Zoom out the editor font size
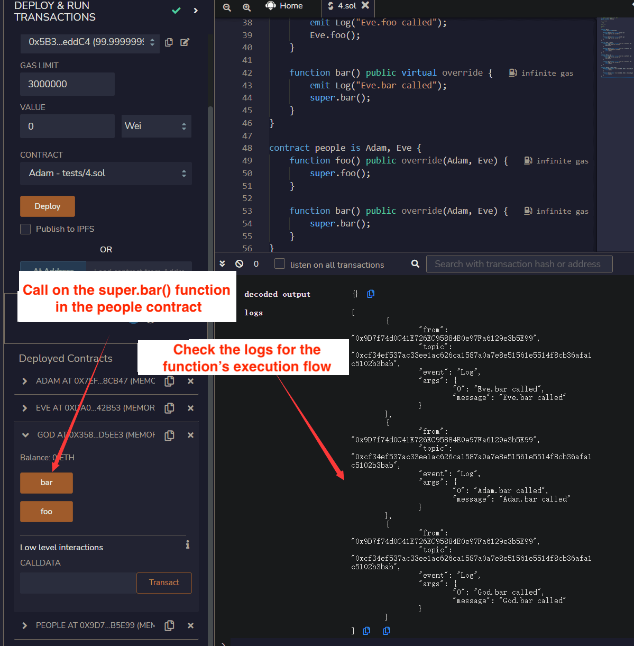 click(227, 7)
